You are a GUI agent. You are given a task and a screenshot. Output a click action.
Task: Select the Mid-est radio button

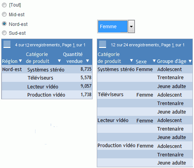(x=4, y=14)
